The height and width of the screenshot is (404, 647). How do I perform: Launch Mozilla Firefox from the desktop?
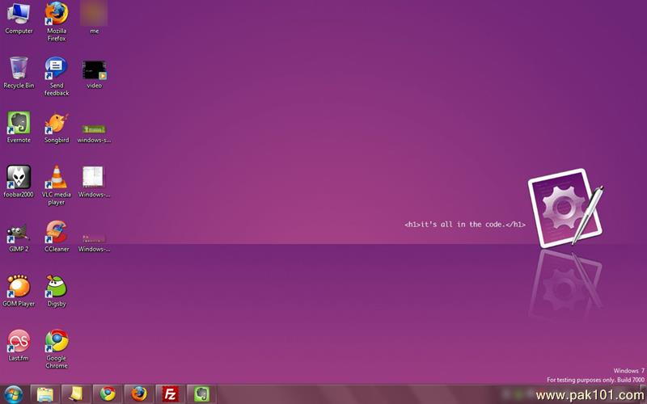[56, 14]
